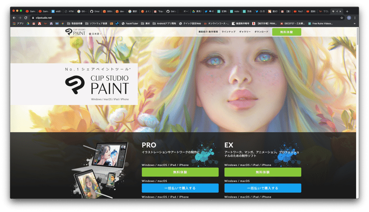The width and height of the screenshot is (369, 212).
Task: Open the Chrome profile avatar
Action: (349, 18)
